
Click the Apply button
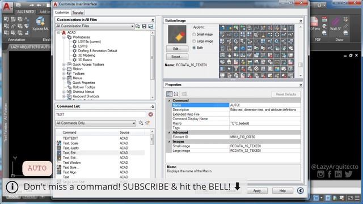pos(257,191)
